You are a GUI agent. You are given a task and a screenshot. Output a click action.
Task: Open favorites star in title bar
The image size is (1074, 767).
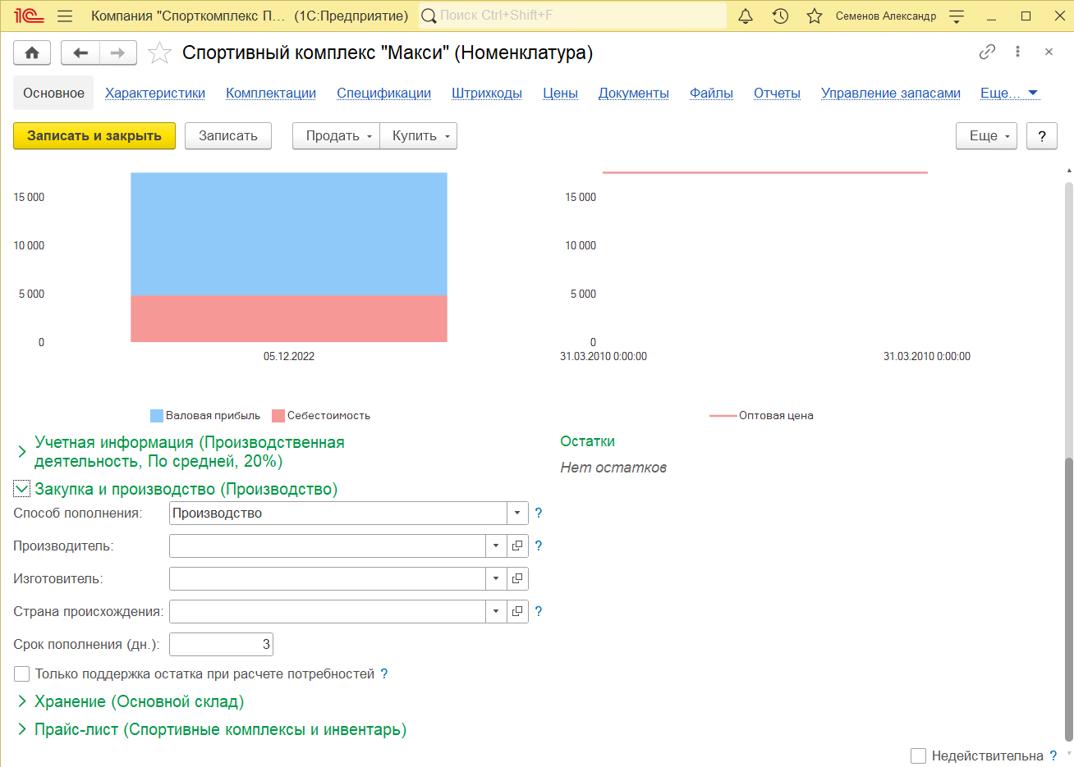tap(815, 16)
